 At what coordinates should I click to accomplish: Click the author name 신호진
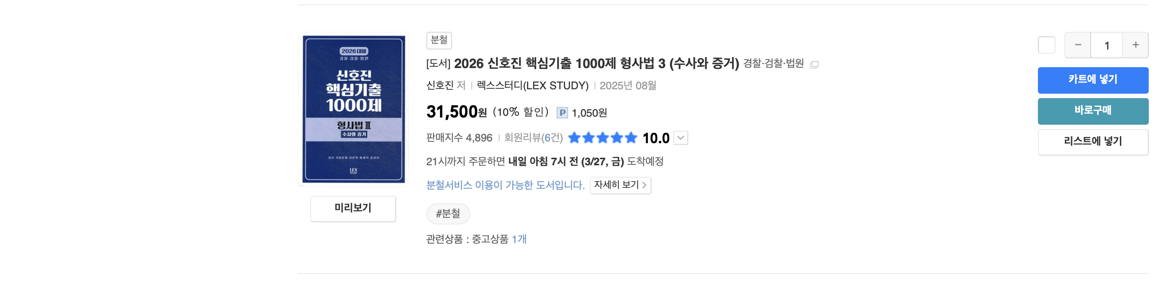point(440,85)
